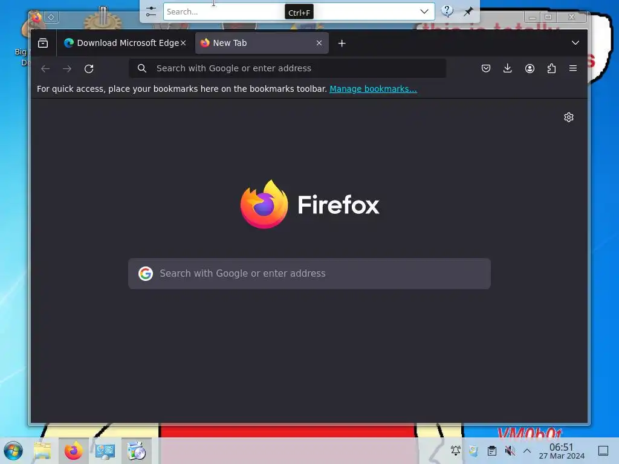The width and height of the screenshot is (619, 464).
Task: Open Firefox View list icon
Action: pyautogui.click(x=43, y=43)
